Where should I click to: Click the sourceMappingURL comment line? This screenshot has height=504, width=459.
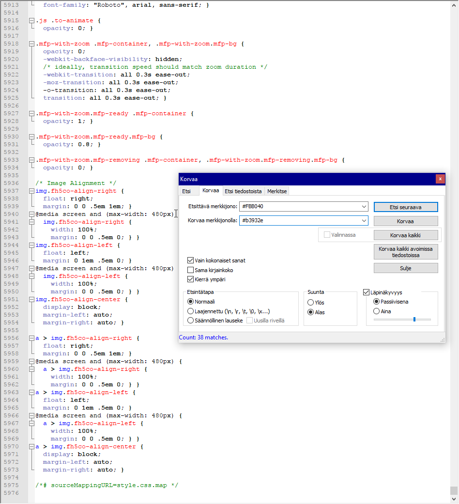pyautogui.click(x=107, y=485)
